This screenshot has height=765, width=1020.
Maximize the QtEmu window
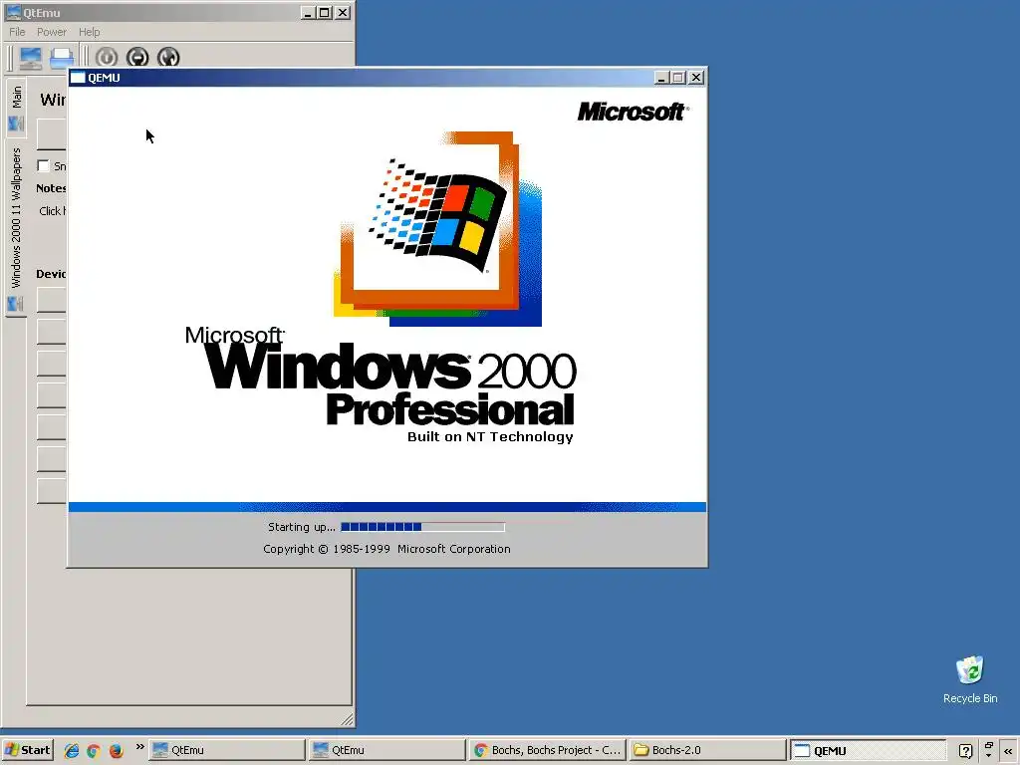pyautogui.click(x=324, y=12)
